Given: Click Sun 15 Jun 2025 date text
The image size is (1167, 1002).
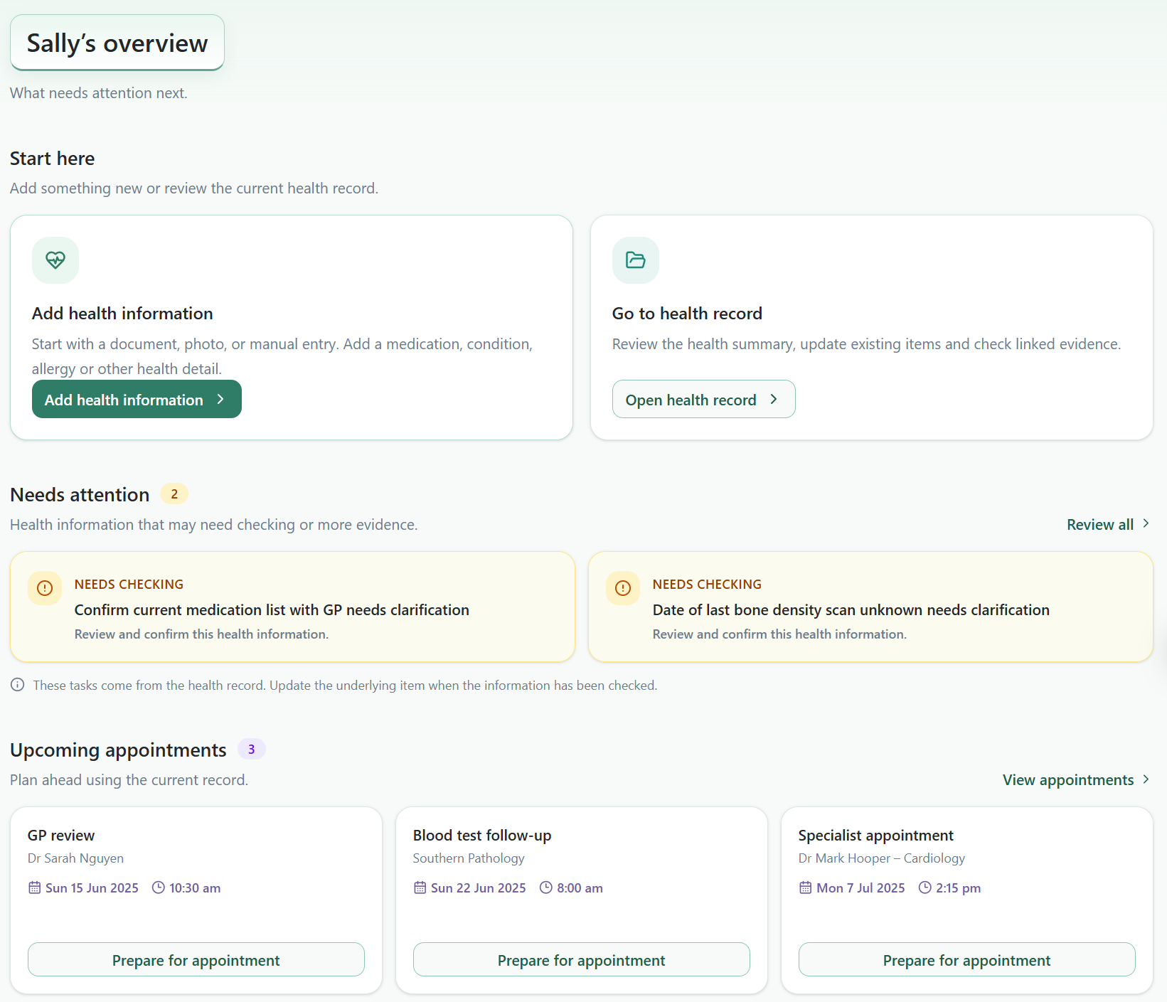Looking at the screenshot, I should 92,888.
